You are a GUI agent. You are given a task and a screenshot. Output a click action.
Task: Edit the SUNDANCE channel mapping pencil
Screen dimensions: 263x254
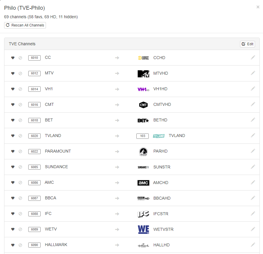point(253,167)
